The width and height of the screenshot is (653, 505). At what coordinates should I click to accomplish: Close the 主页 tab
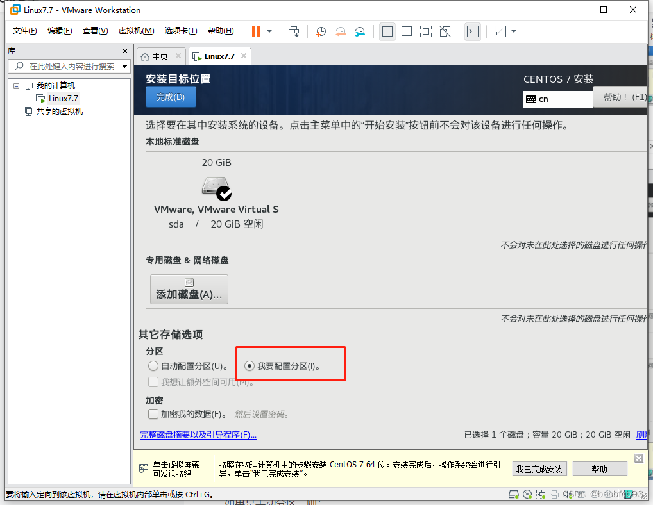click(x=178, y=56)
